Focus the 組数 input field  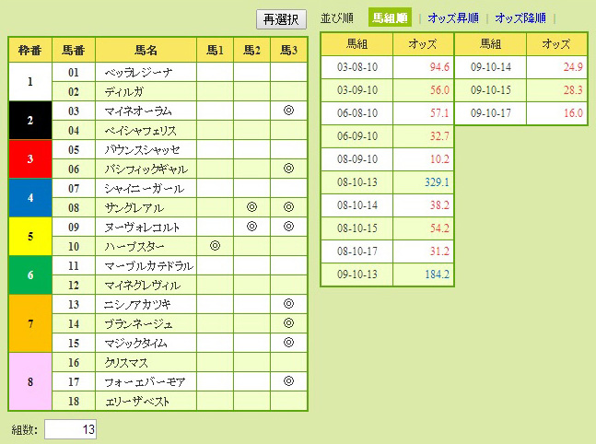point(70,429)
